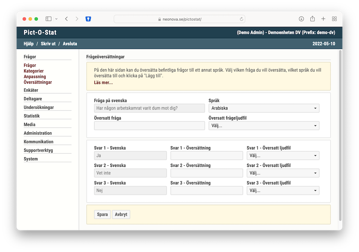
Task: Click the Safari sidebar toggle icon
Action: (49, 19)
